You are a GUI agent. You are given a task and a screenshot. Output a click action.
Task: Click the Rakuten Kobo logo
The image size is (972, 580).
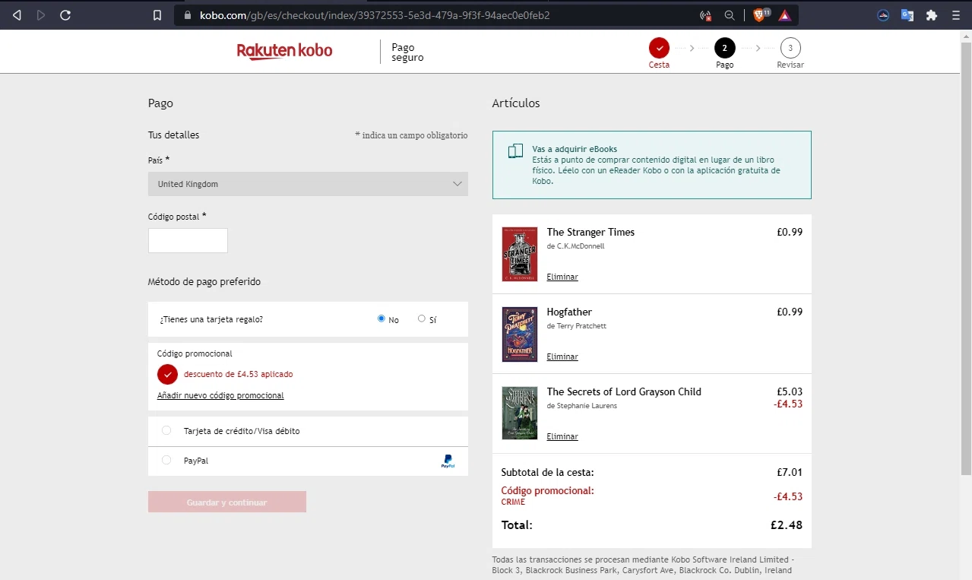(284, 51)
